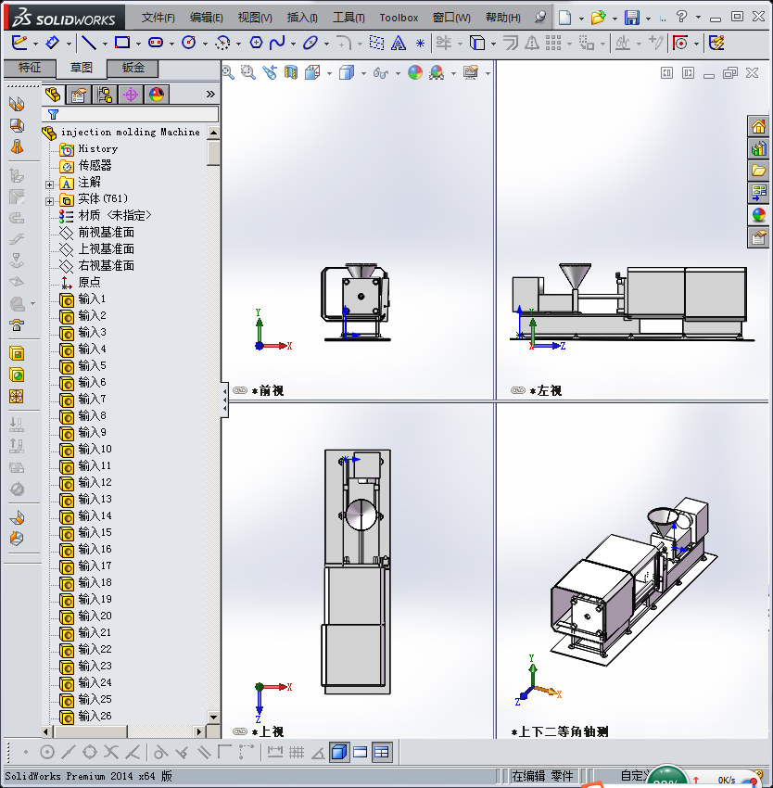This screenshot has width=773, height=788.
Task: Click the Zoom to Area icon
Action: coord(247,73)
